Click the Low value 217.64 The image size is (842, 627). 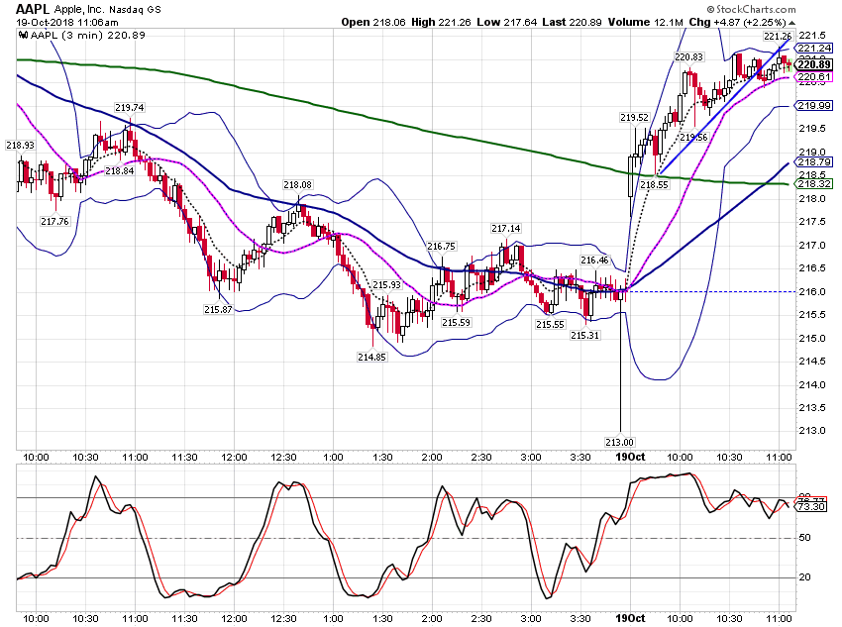[519, 23]
